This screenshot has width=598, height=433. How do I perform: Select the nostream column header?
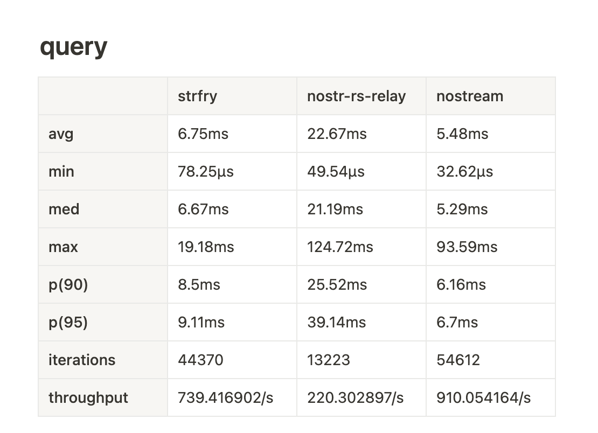click(469, 96)
